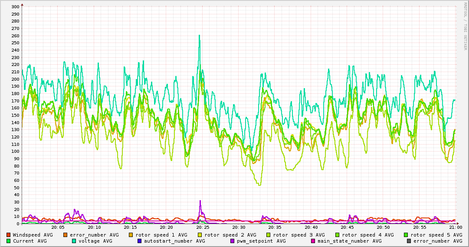
Task: Click the 20:35 time axis label
Action: pyautogui.click(x=275, y=227)
